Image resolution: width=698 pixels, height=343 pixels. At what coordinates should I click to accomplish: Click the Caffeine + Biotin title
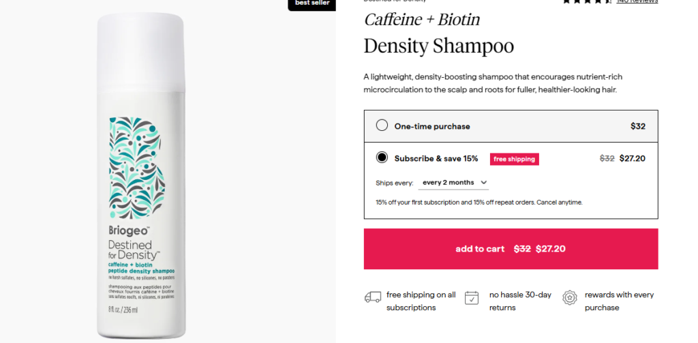click(422, 19)
